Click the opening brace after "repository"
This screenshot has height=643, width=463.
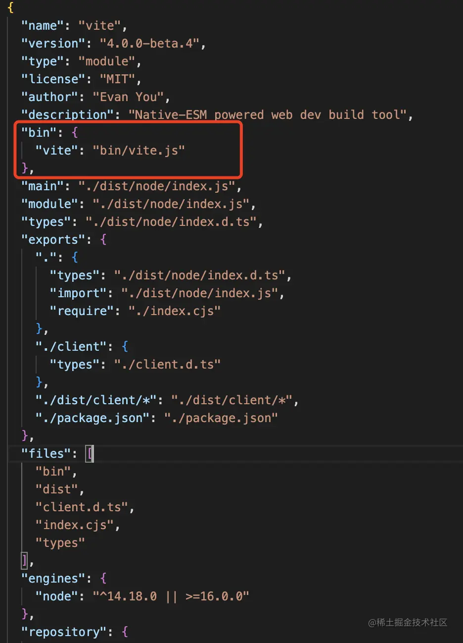click(x=125, y=632)
